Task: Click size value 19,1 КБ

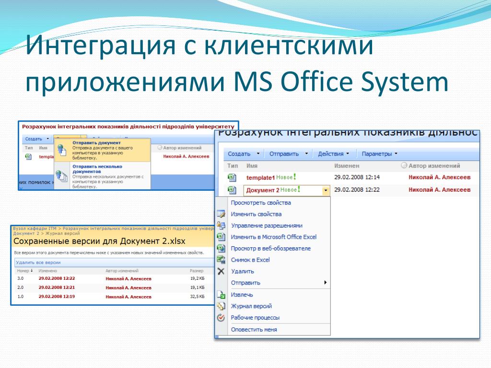Action: 197,287
